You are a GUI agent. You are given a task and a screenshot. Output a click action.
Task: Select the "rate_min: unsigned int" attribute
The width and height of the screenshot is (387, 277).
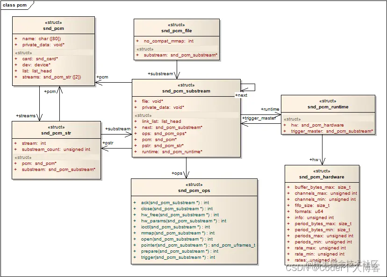pos(319,254)
